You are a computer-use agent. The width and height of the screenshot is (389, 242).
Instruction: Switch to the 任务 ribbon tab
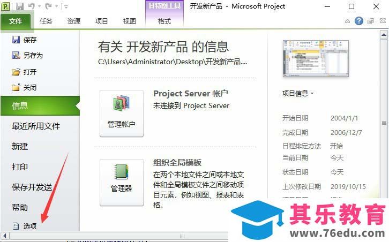pyautogui.click(x=46, y=21)
